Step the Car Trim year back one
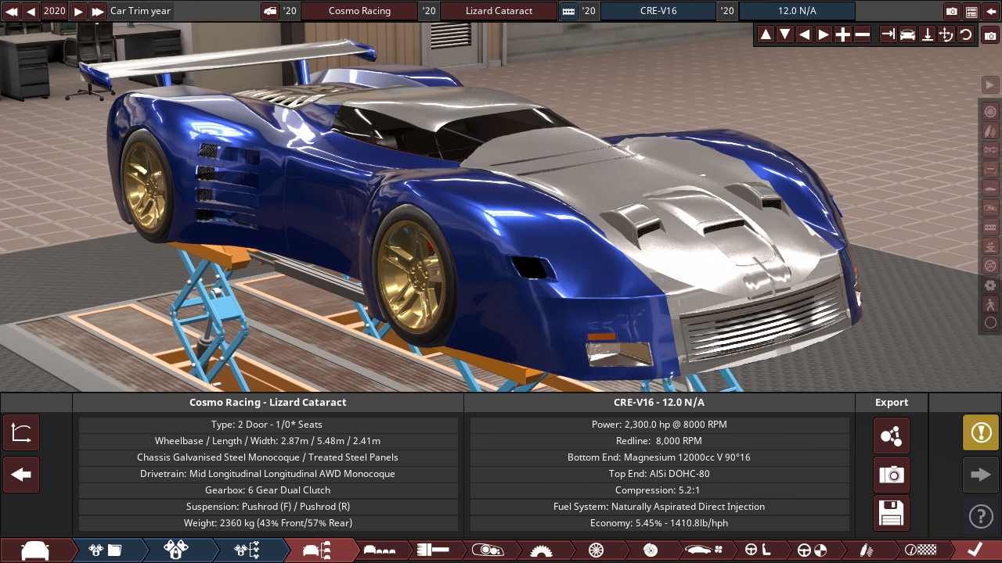1002x563 pixels. pos(31,11)
